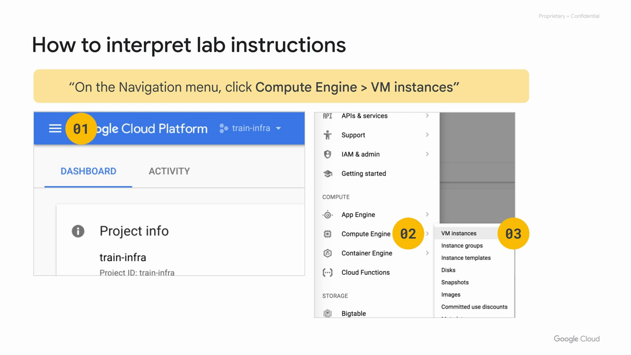Viewport: 631px width, 355px height.
Task: Select Snapshots in the submenu
Action: [455, 283]
